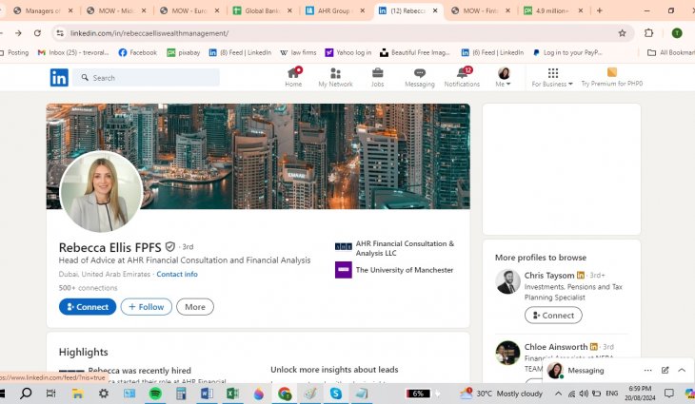Viewport: 695px width, 404px height.
Task: Bookmark this page with star icon
Action: pyautogui.click(x=622, y=32)
